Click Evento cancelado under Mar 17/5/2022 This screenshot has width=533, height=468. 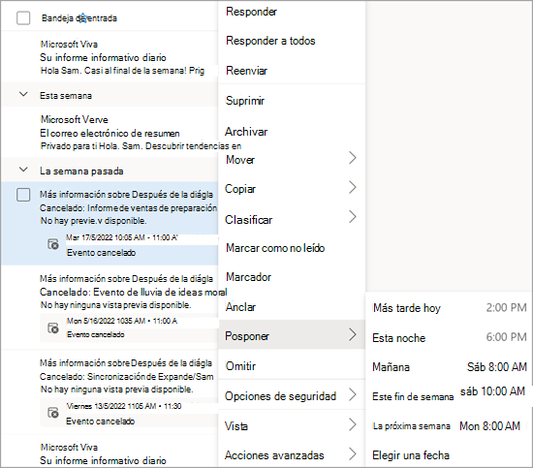coord(101,253)
